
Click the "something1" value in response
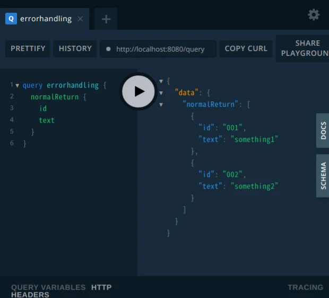pos(254,139)
